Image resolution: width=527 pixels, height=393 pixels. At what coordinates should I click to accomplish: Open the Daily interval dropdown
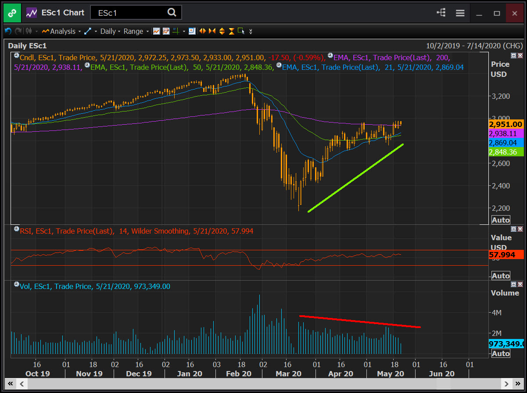[x=110, y=31]
